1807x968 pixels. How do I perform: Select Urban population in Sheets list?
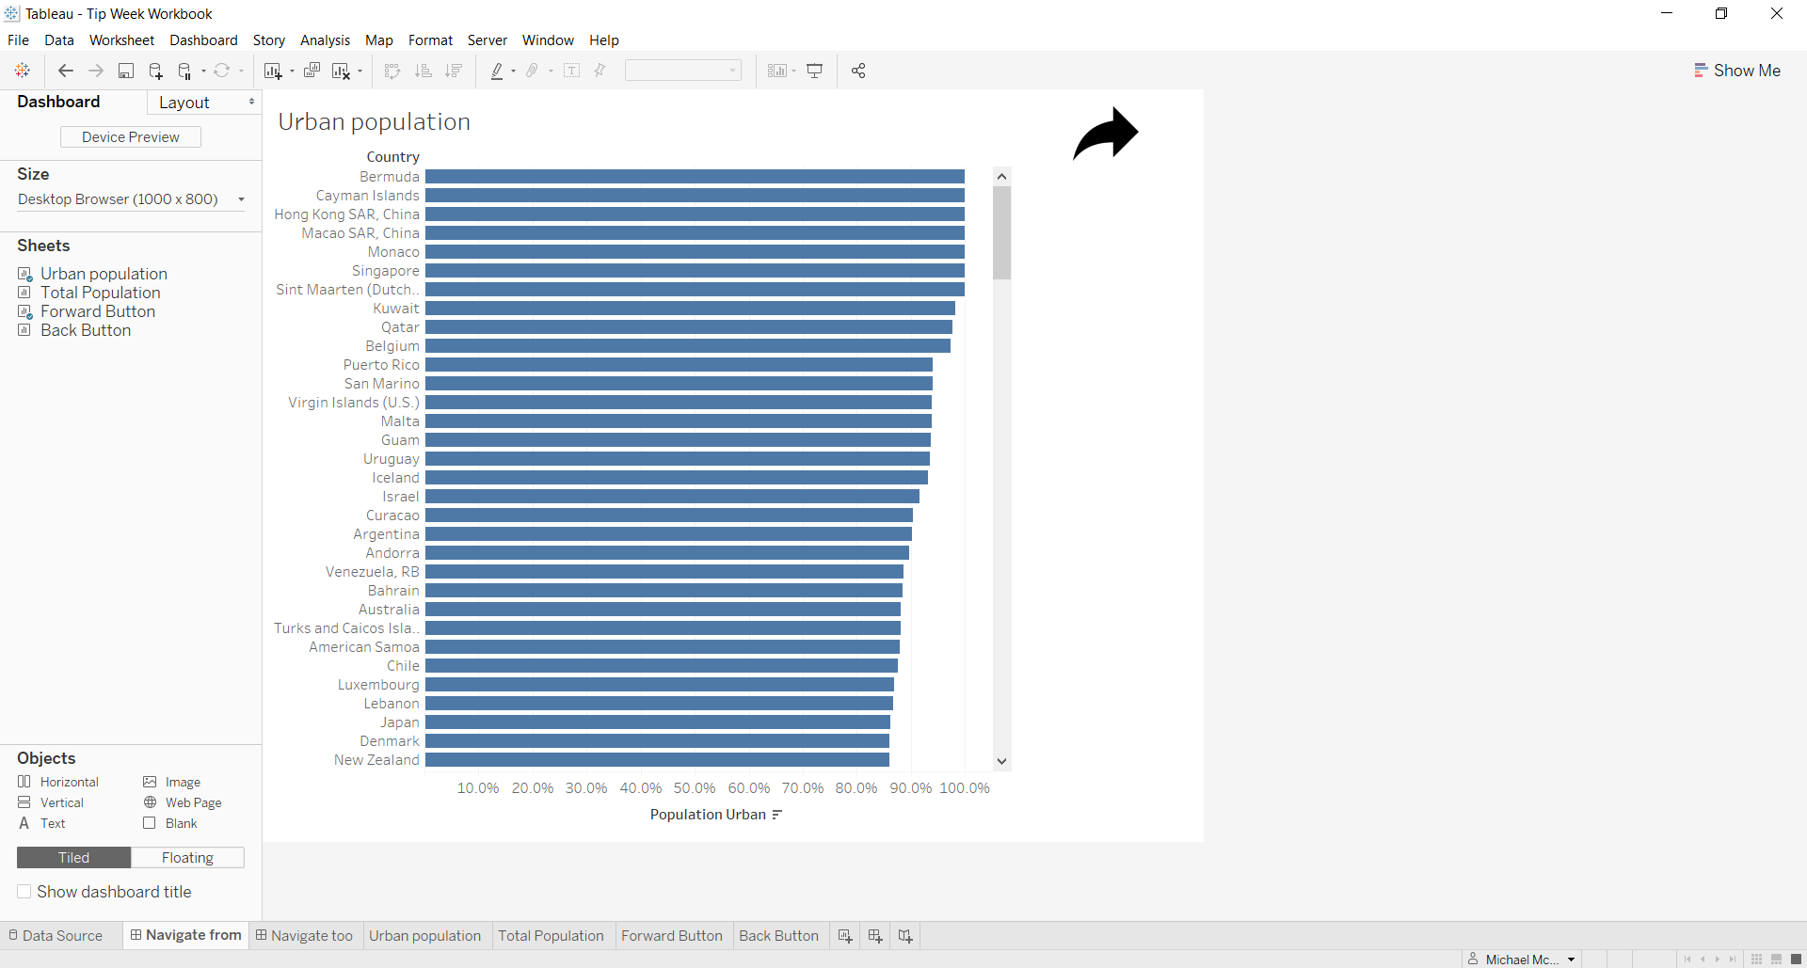click(104, 274)
